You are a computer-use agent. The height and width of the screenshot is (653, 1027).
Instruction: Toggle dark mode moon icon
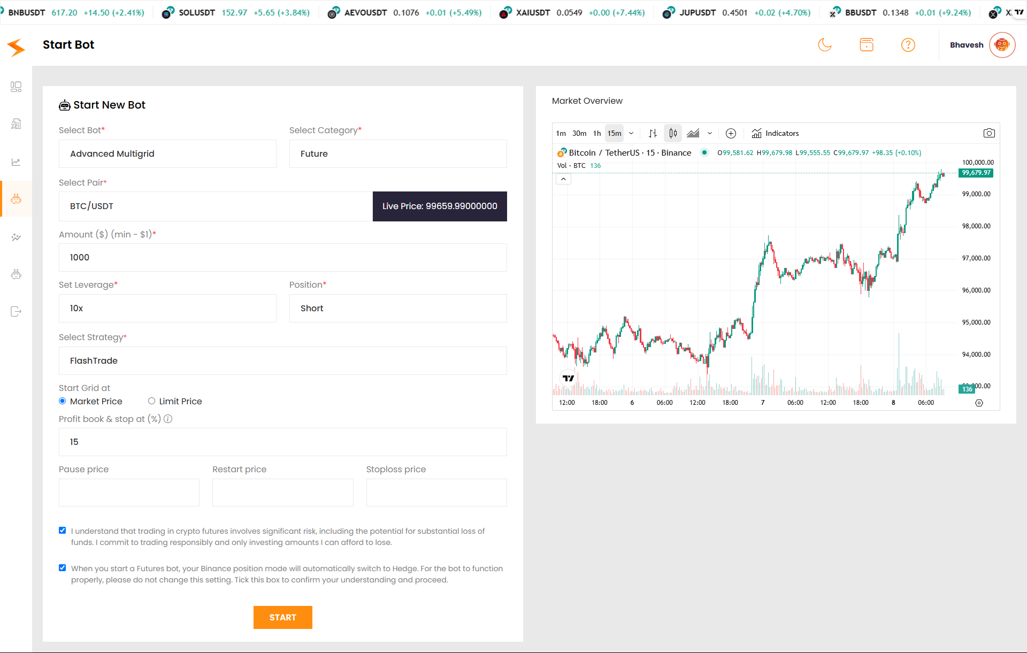tap(825, 45)
